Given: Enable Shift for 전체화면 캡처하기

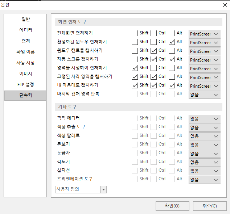Looking at the screenshot, I should click(x=135, y=33).
